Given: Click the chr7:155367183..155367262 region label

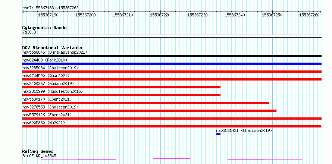Looking at the screenshot, I should coord(50,8).
